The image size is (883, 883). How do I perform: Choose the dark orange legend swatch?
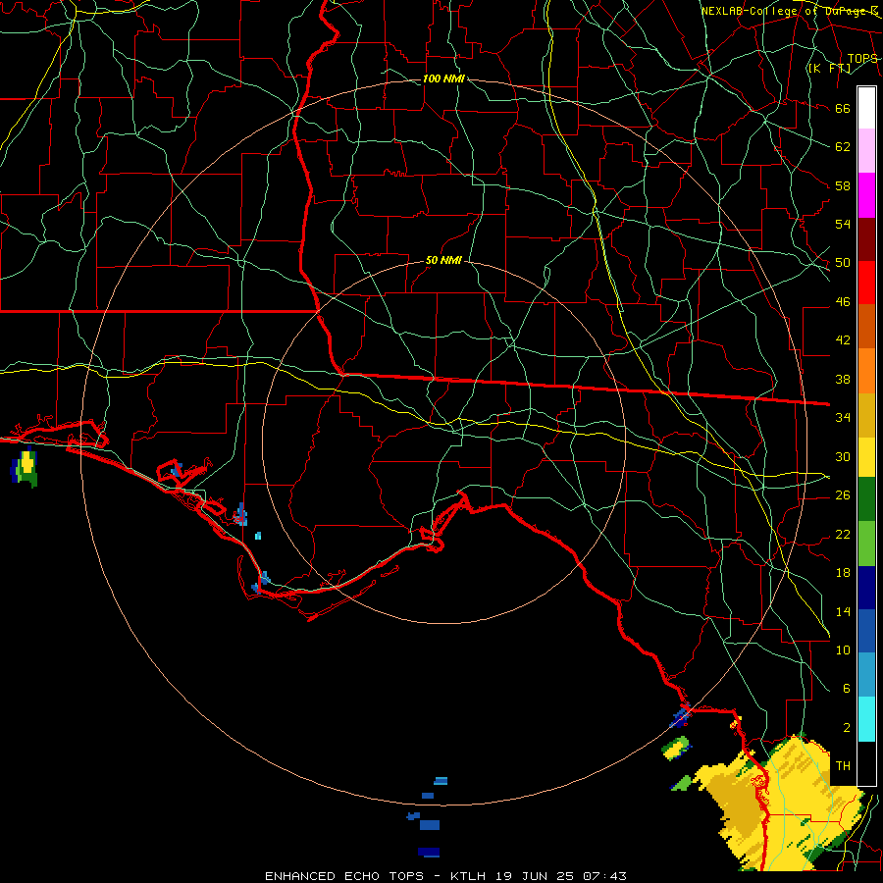coord(866,326)
